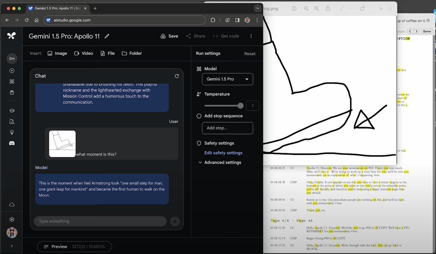Open the drawing thumbnail in user message
The image size is (436, 254).
[x=62, y=144]
